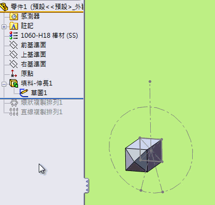Click the 原點 origin icon
Screen dimensions: 215x205
point(14,73)
